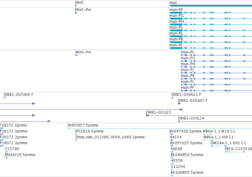Viewport: 252px width, 177px height.
Task: Select the mun-PJ protein feature
Action: click(x=216, y=73)
